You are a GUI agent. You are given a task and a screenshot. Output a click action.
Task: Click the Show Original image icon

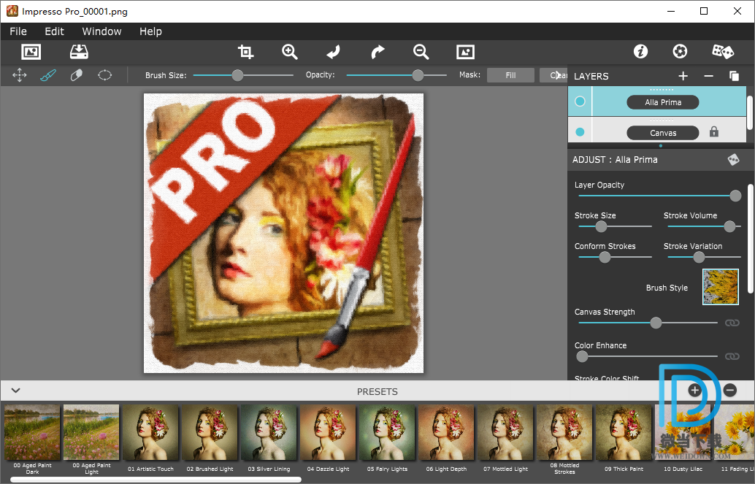pos(465,52)
